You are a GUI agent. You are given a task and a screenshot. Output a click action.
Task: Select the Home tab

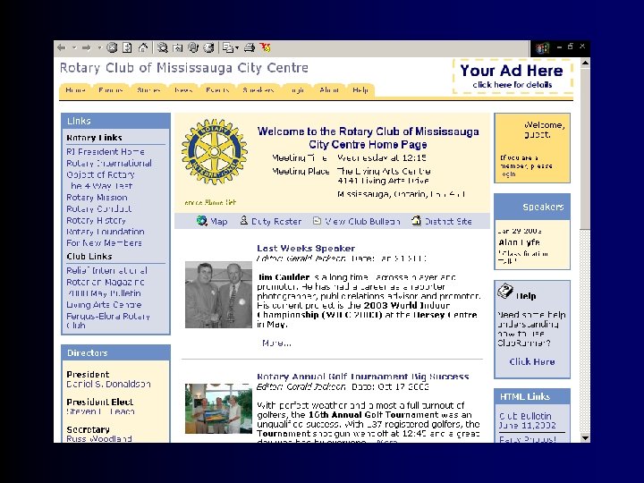pyautogui.click(x=75, y=90)
